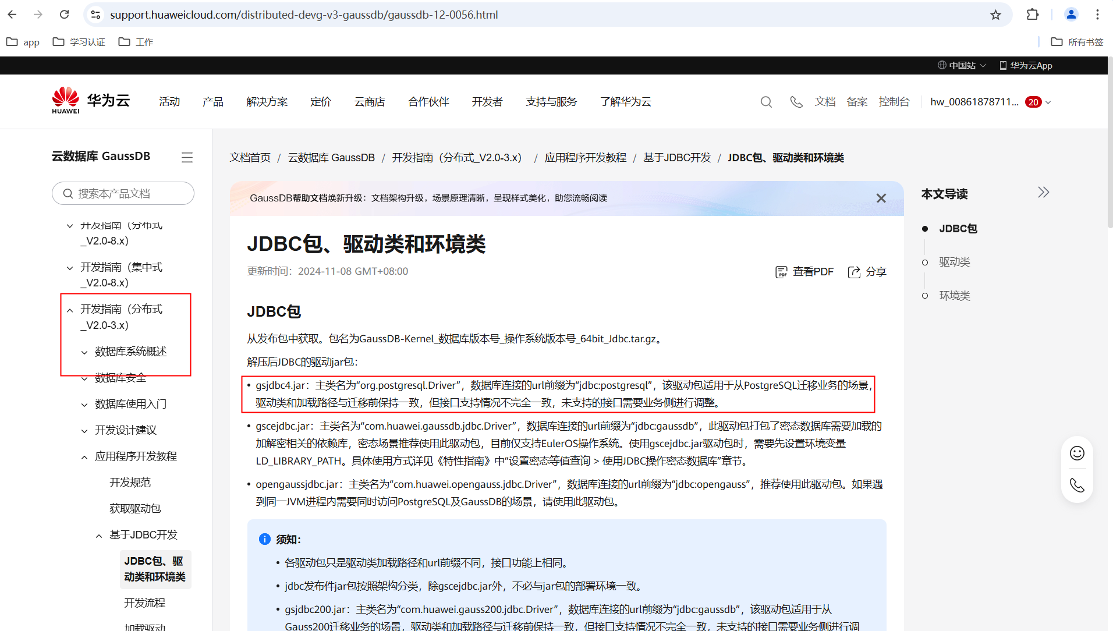Open the 云商店 navigation menu
The width and height of the screenshot is (1113, 631).
tap(370, 102)
